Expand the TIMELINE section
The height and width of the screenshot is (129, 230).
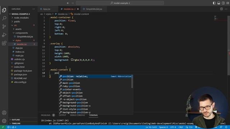23,123
